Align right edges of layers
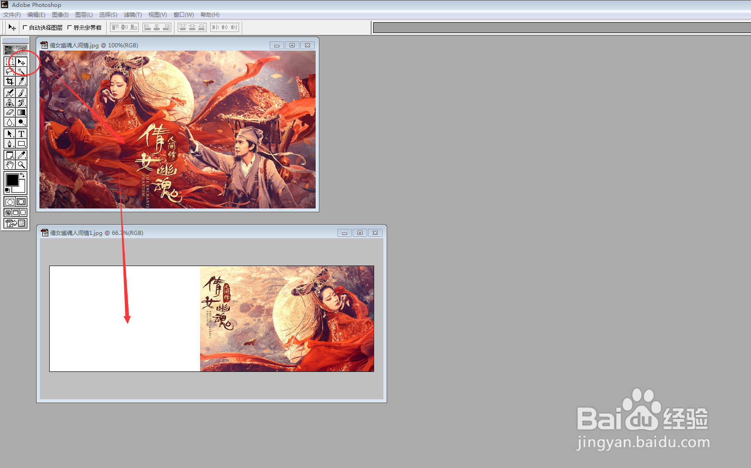 coord(166,27)
